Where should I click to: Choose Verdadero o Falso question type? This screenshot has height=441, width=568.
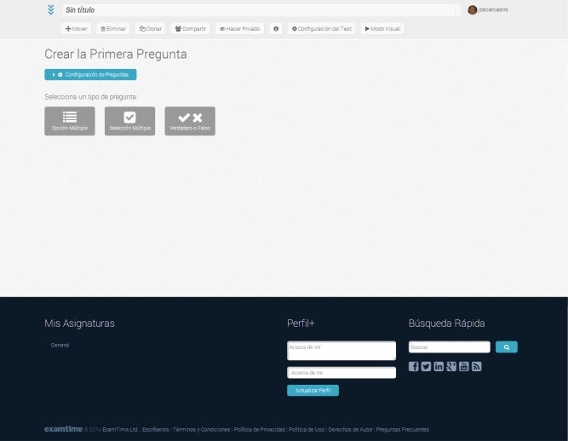pos(190,121)
